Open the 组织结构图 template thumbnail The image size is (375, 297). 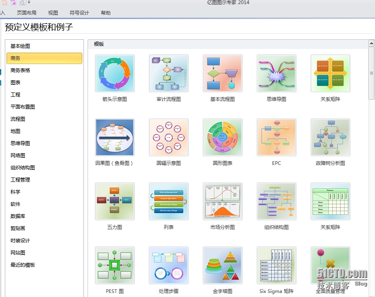click(x=276, y=201)
